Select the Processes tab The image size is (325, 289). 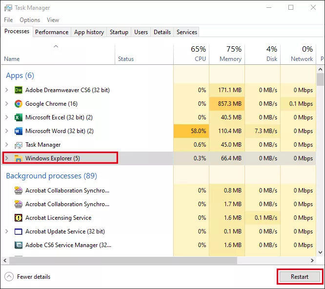17,31
